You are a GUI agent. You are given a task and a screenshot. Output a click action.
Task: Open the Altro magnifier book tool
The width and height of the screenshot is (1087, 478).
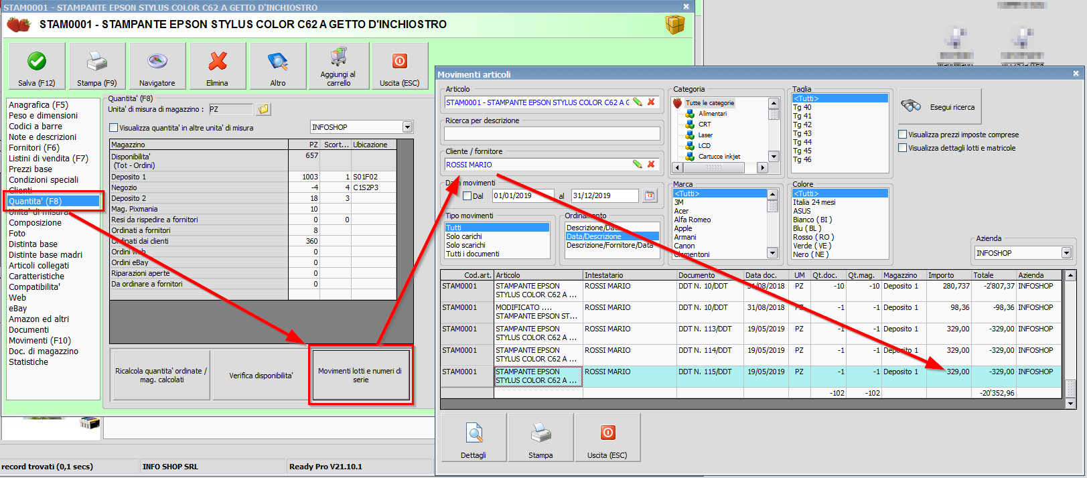278,66
